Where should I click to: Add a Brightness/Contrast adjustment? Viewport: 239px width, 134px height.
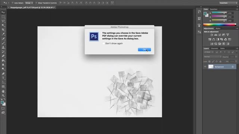tap(212, 35)
